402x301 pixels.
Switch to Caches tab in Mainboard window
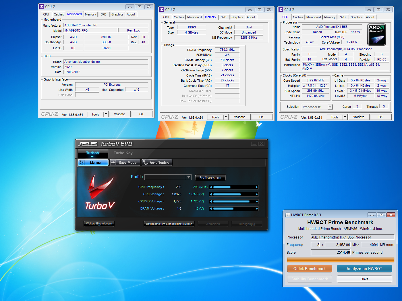tap(59, 14)
